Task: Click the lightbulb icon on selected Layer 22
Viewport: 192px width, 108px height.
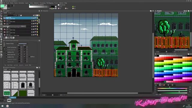Action: 35,18
